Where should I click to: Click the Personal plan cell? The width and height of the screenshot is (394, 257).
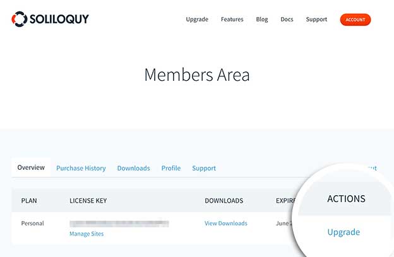(32, 223)
